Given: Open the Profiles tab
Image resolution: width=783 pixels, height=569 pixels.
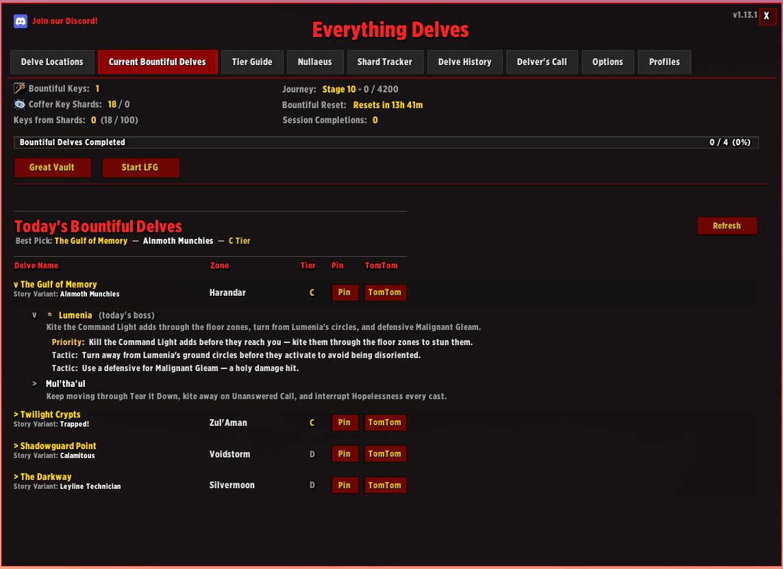Looking at the screenshot, I should (664, 62).
